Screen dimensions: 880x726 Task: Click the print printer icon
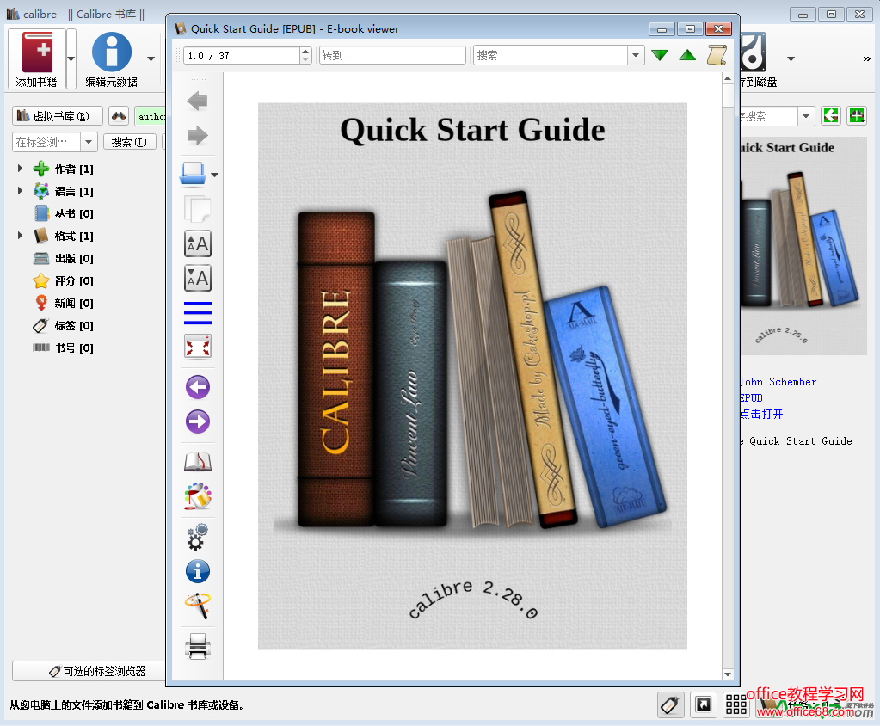coord(198,645)
